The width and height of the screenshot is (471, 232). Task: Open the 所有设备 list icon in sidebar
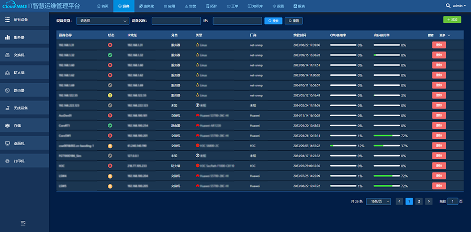click(7, 19)
